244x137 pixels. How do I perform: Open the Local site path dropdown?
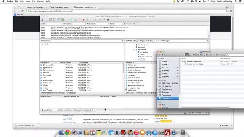click(123, 41)
